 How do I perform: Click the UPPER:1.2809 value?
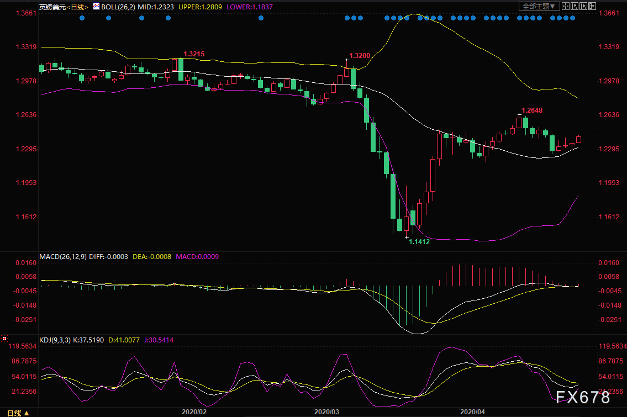pos(200,7)
